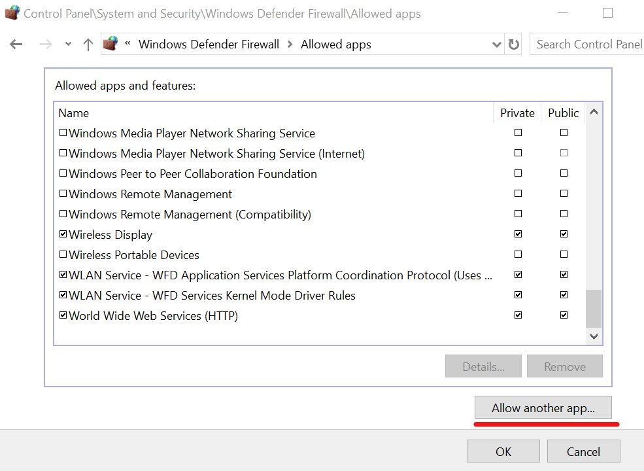Viewport: 644px width, 471px height.
Task: Click the firewall icon in the title bar
Action: tap(11, 12)
